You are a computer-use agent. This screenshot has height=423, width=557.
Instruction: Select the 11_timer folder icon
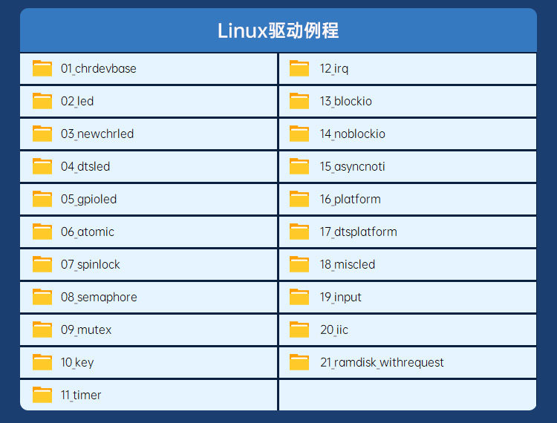pos(42,395)
